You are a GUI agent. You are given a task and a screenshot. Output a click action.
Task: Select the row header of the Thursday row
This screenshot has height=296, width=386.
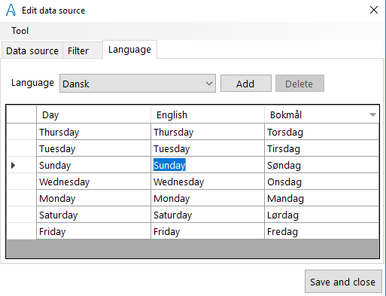[x=21, y=132]
